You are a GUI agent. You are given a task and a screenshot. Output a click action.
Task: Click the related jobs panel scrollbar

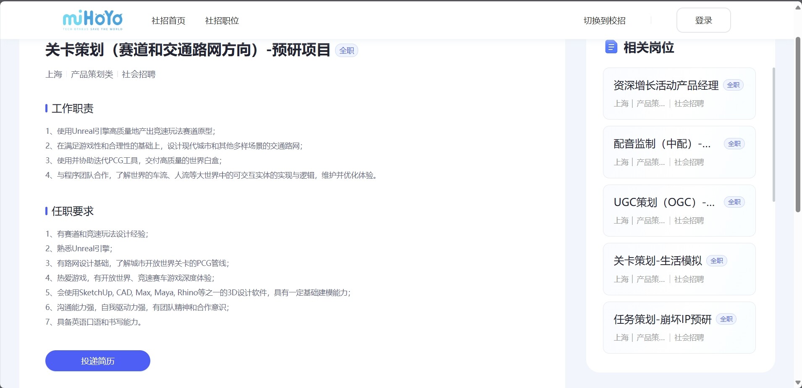click(774, 134)
